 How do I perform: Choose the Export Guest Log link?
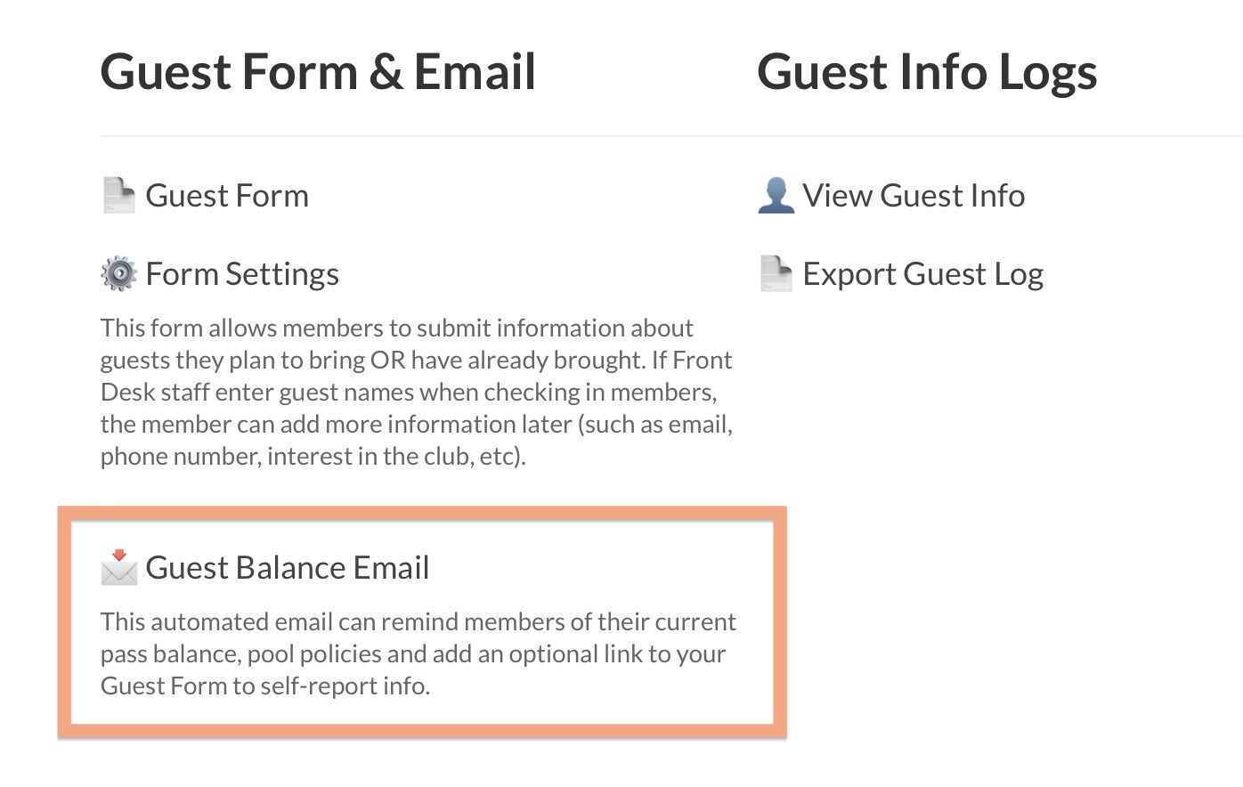(922, 274)
